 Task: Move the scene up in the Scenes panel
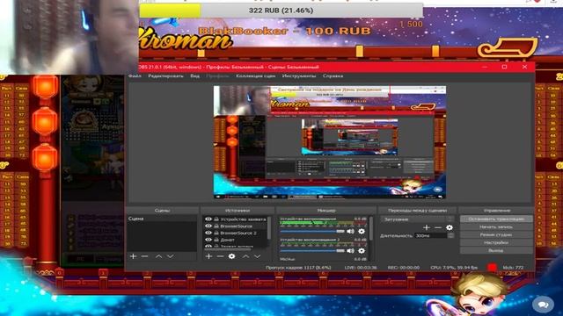(x=158, y=256)
